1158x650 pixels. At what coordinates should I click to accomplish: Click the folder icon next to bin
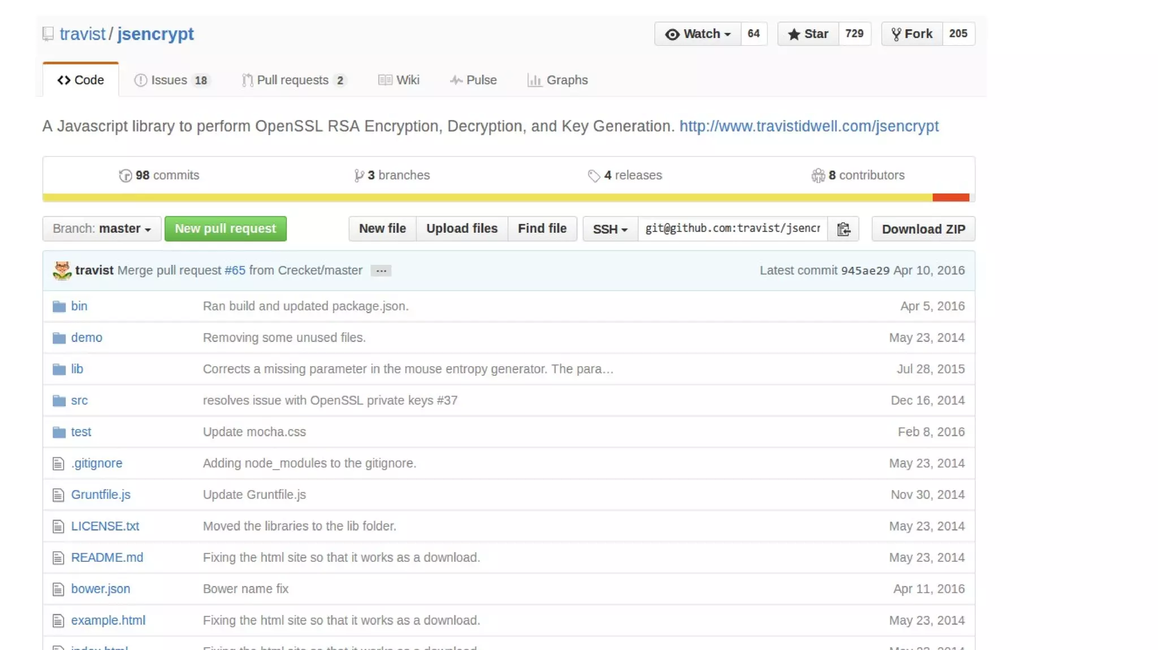point(59,306)
